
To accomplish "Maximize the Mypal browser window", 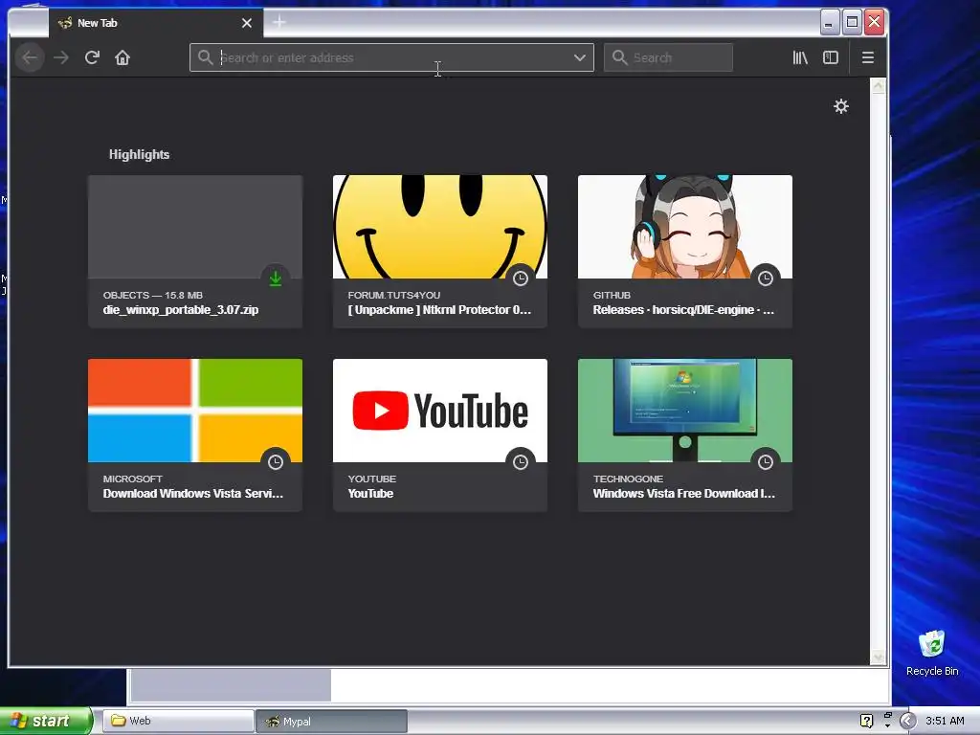I will [851, 23].
